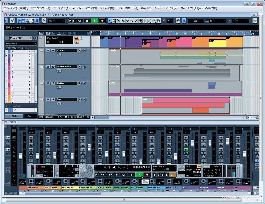Select arranger chain entry F
This screenshot has width=265, height=204.
[13, 81]
